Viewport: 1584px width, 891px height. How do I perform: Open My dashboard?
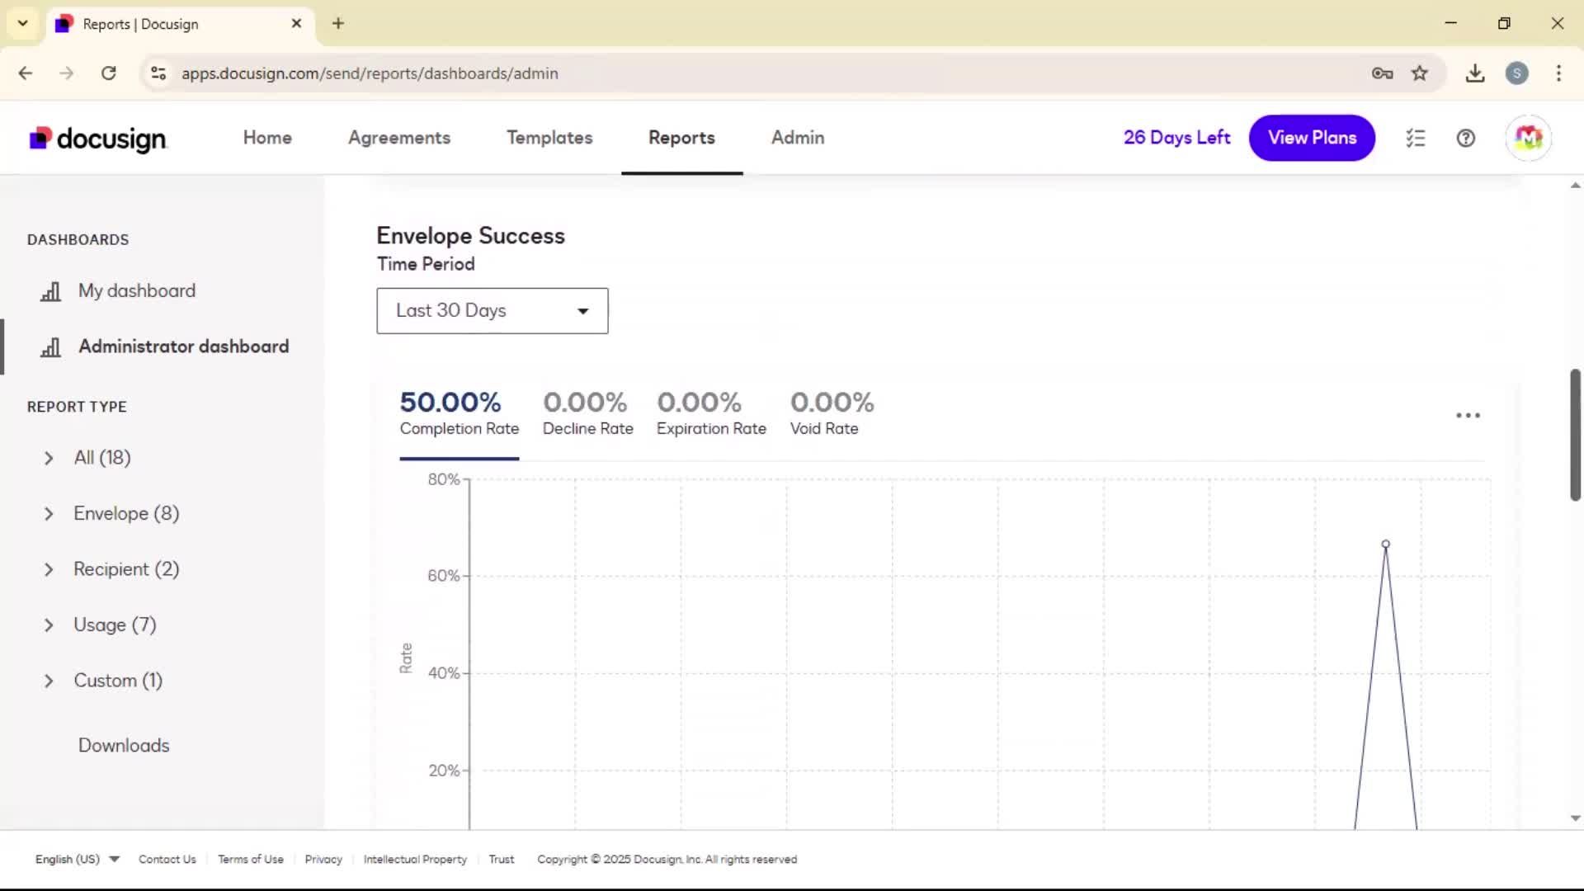[x=137, y=291]
